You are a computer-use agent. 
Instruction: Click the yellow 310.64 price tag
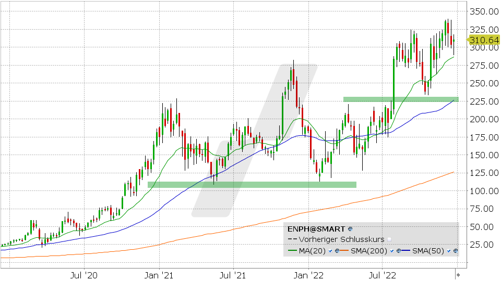click(x=483, y=40)
